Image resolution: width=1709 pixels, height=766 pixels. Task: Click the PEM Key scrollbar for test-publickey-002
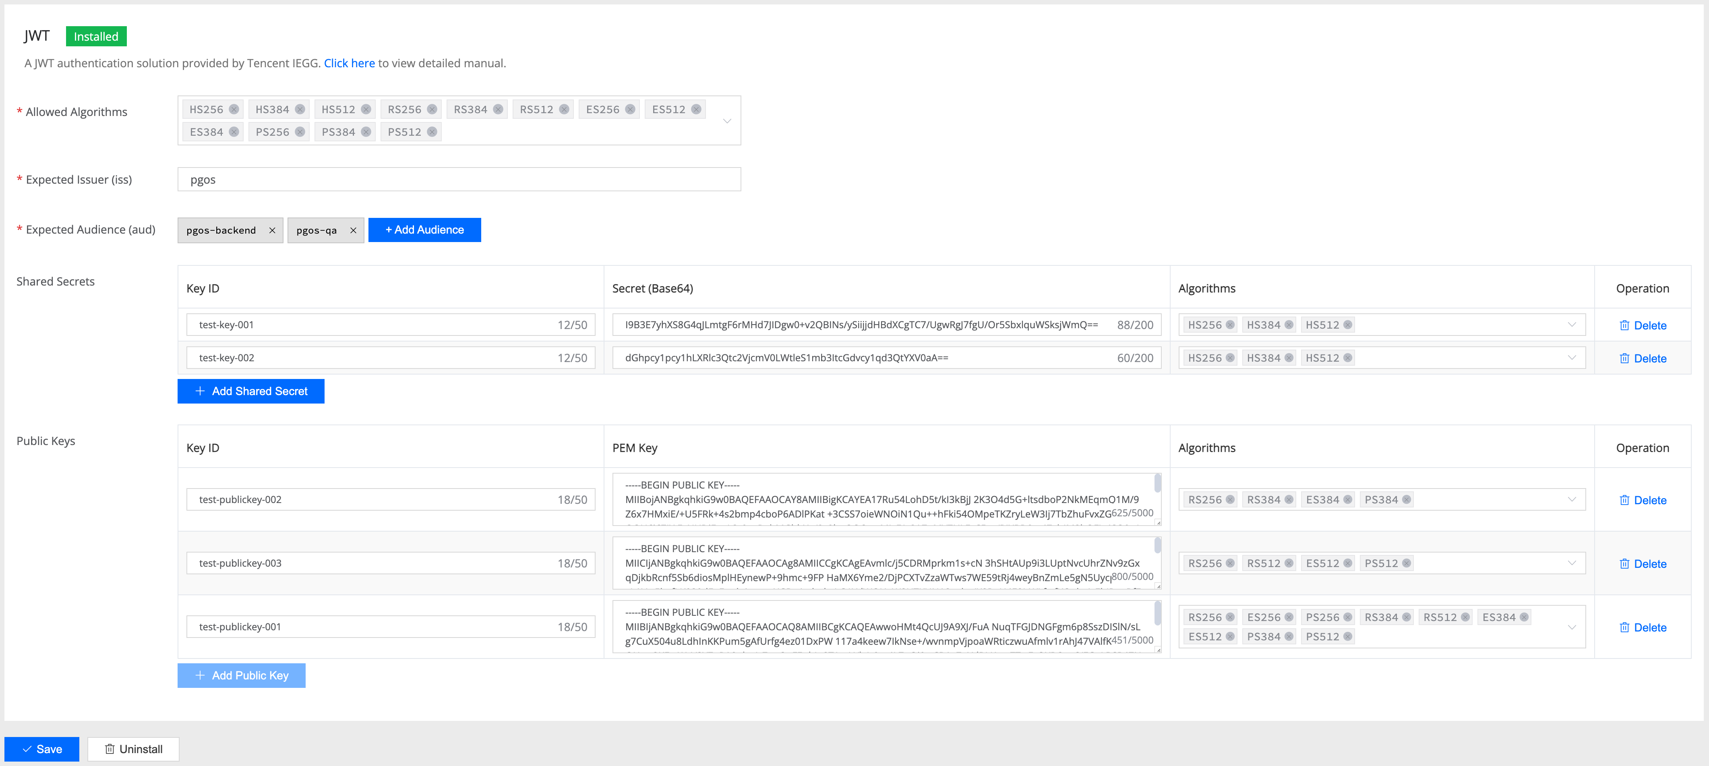point(1157,482)
